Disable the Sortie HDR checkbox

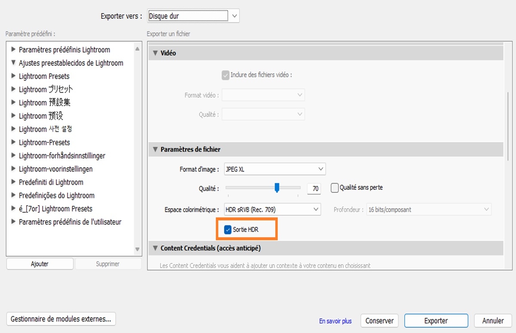[228, 230]
